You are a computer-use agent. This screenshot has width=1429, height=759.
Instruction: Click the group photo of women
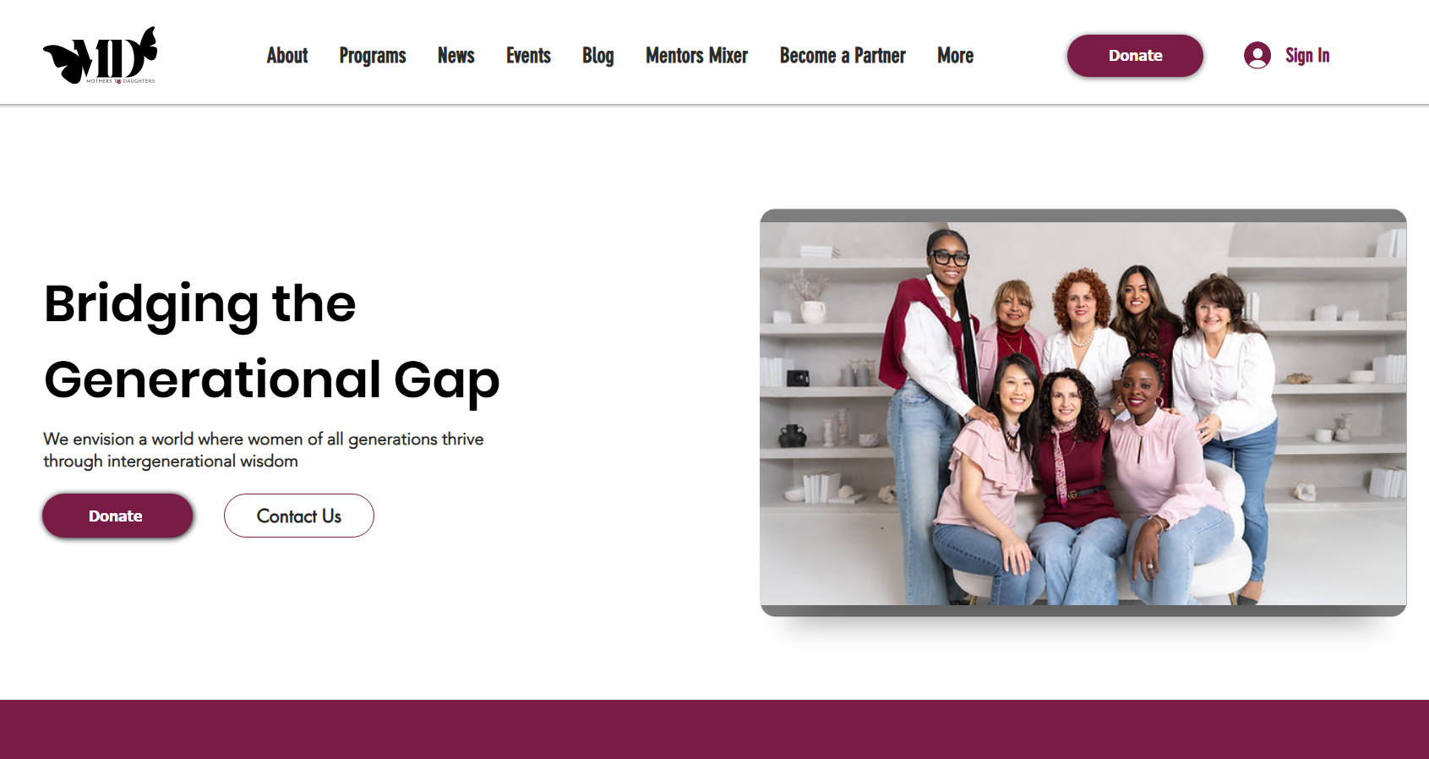click(1083, 413)
